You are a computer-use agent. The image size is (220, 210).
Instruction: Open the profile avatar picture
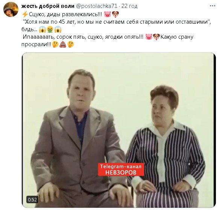(x=11, y=9)
